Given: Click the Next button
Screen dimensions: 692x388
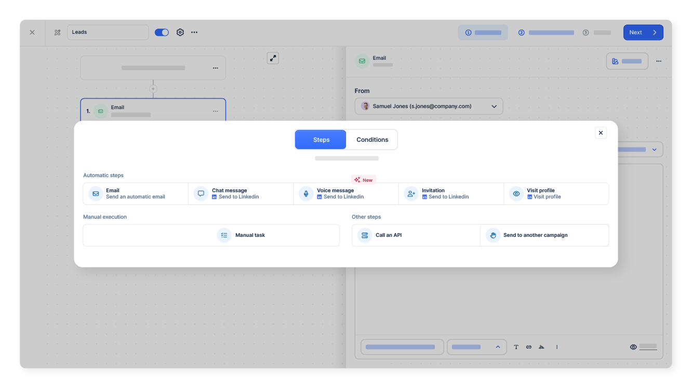Looking at the screenshot, I should click(x=643, y=32).
